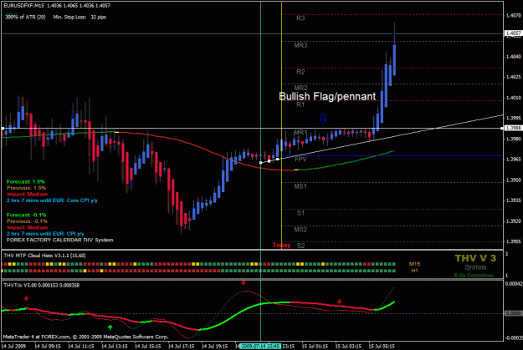Image resolution: width=523 pixels, height=350 pixels.
Task: Click the THVTrix V5.00 indicator label
Action: click(x=41, y=286)
